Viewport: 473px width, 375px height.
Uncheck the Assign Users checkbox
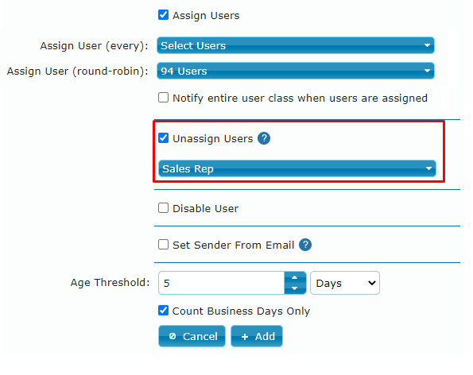[x=163, y=15]
